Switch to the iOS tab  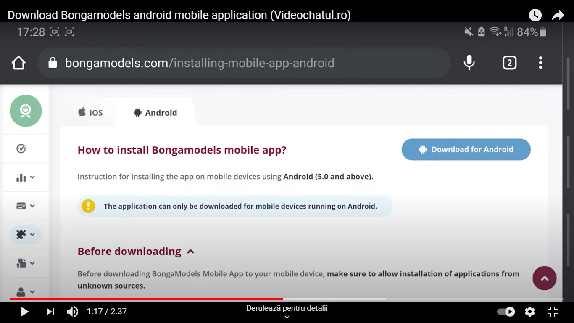coord(90,112)
